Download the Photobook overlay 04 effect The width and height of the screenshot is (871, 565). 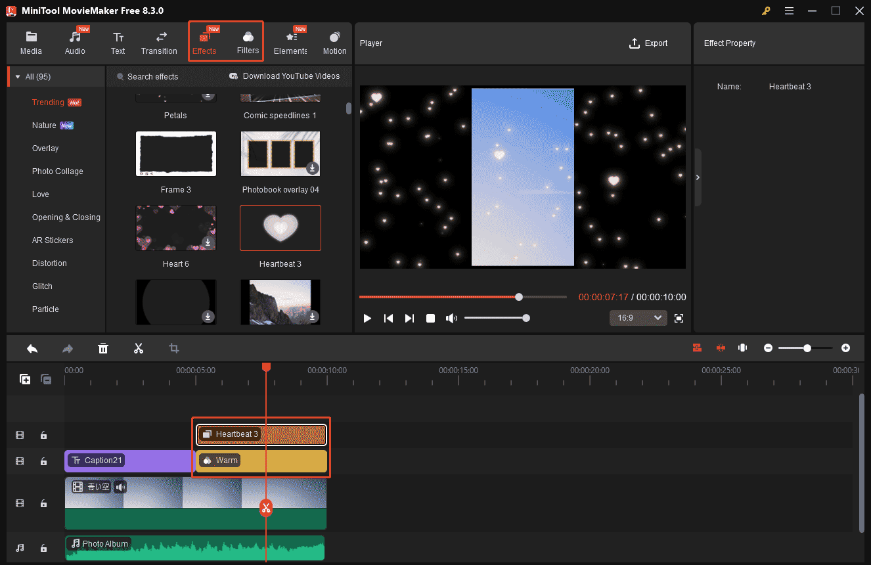(x=313, y=168)
